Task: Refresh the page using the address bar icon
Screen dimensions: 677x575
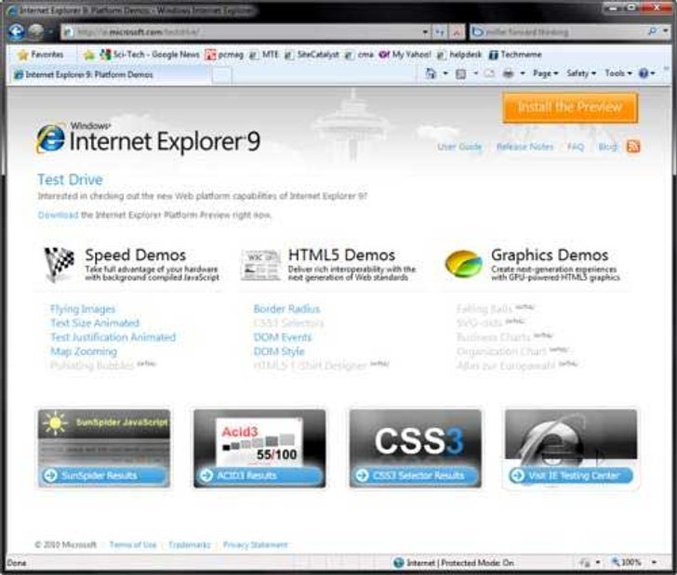Action: 440,32
